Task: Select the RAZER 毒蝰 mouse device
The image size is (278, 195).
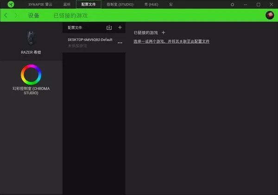Action: point(31,42)
